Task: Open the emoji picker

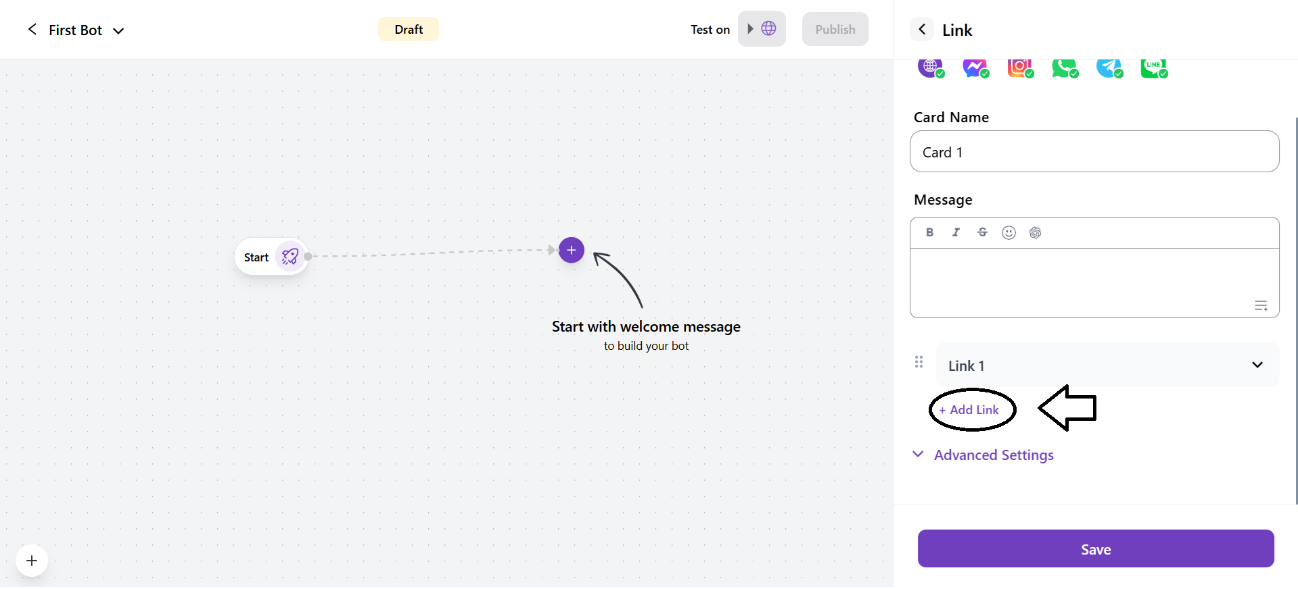Action: coord(1009,233)
